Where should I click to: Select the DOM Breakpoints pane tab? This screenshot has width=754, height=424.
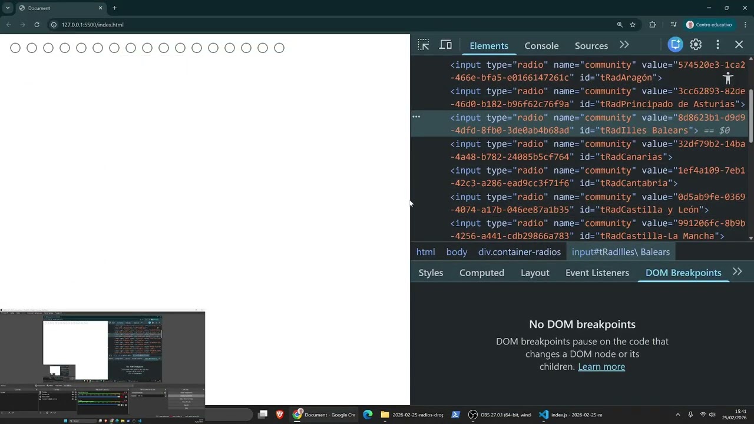click(683, 273)
